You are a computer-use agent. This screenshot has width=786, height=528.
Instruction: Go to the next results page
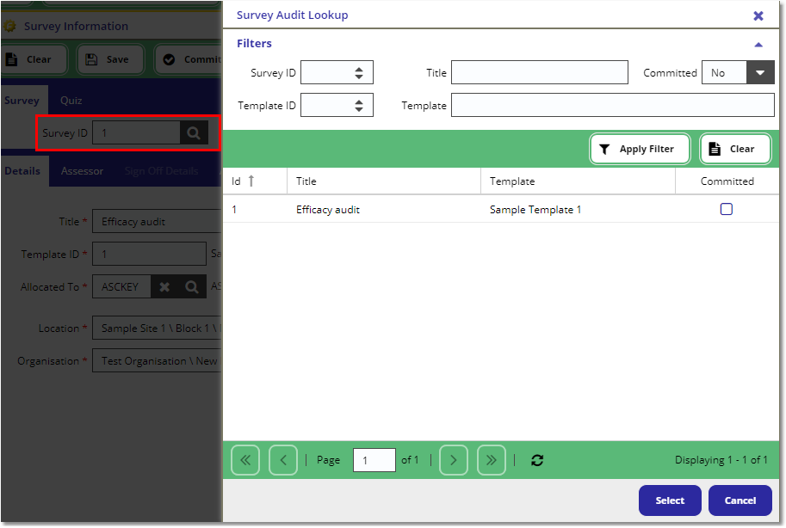(453, 460)
